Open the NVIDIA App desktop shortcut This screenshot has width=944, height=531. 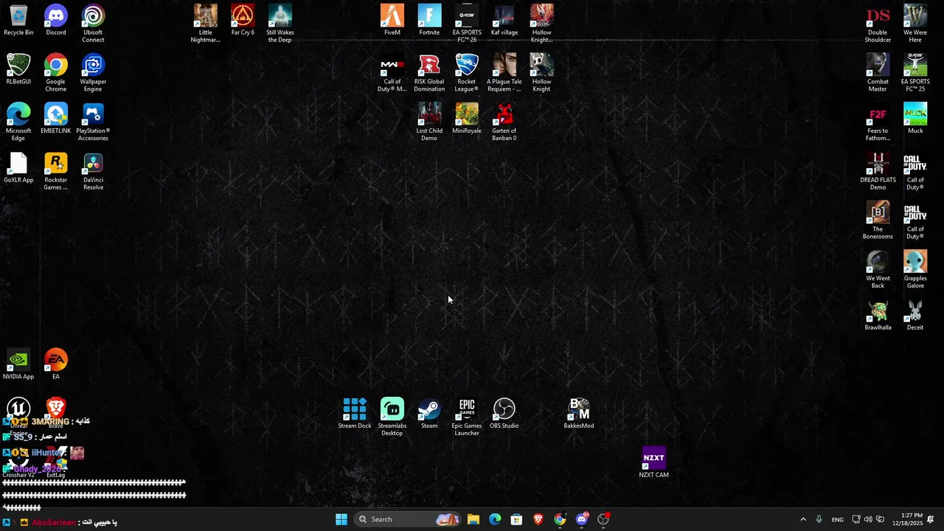click(18, 365)
